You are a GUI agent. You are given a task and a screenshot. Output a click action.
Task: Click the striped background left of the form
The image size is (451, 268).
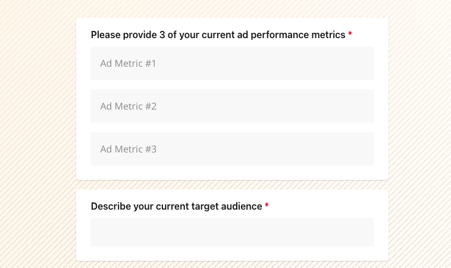pyautogui.click(x=37, y=134)
